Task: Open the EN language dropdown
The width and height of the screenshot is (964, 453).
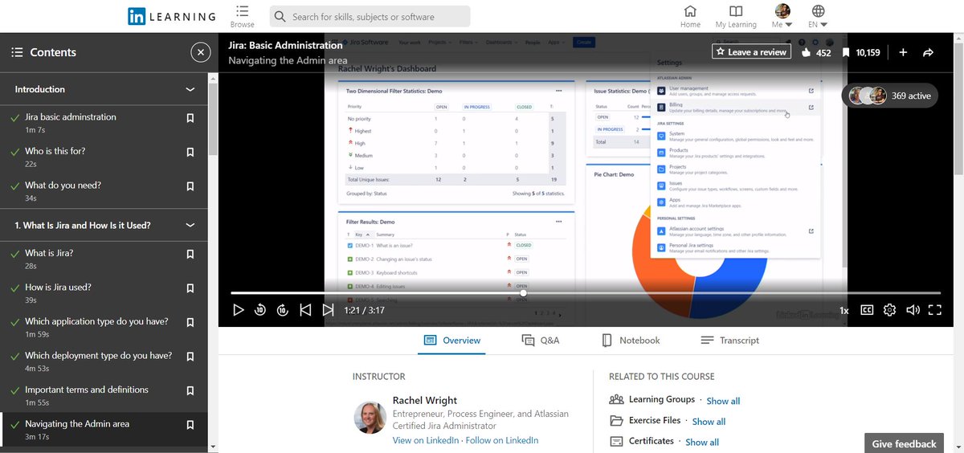Action: (818, 16)
